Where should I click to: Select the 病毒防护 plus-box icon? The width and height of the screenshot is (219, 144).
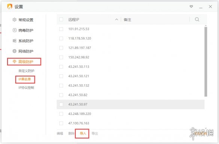pos(14,30)
